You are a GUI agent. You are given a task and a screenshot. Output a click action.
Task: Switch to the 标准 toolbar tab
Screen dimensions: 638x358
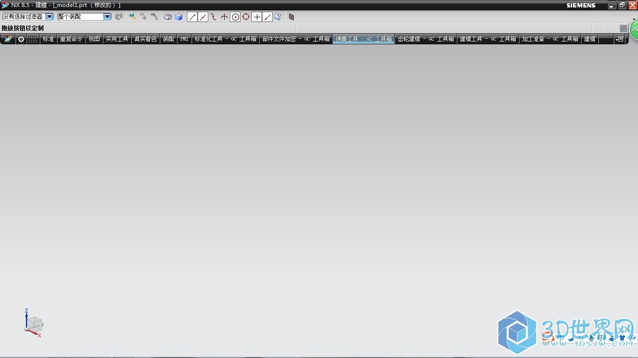pos(49,39)
